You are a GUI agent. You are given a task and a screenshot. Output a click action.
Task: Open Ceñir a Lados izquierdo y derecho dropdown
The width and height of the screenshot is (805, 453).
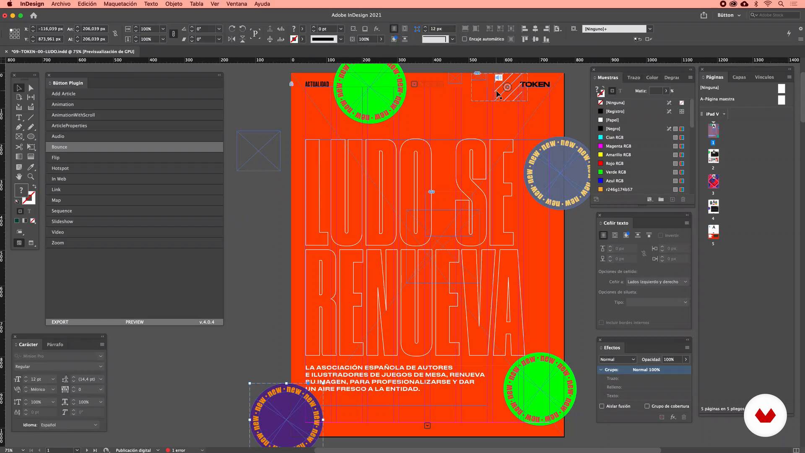click(657, 282)
